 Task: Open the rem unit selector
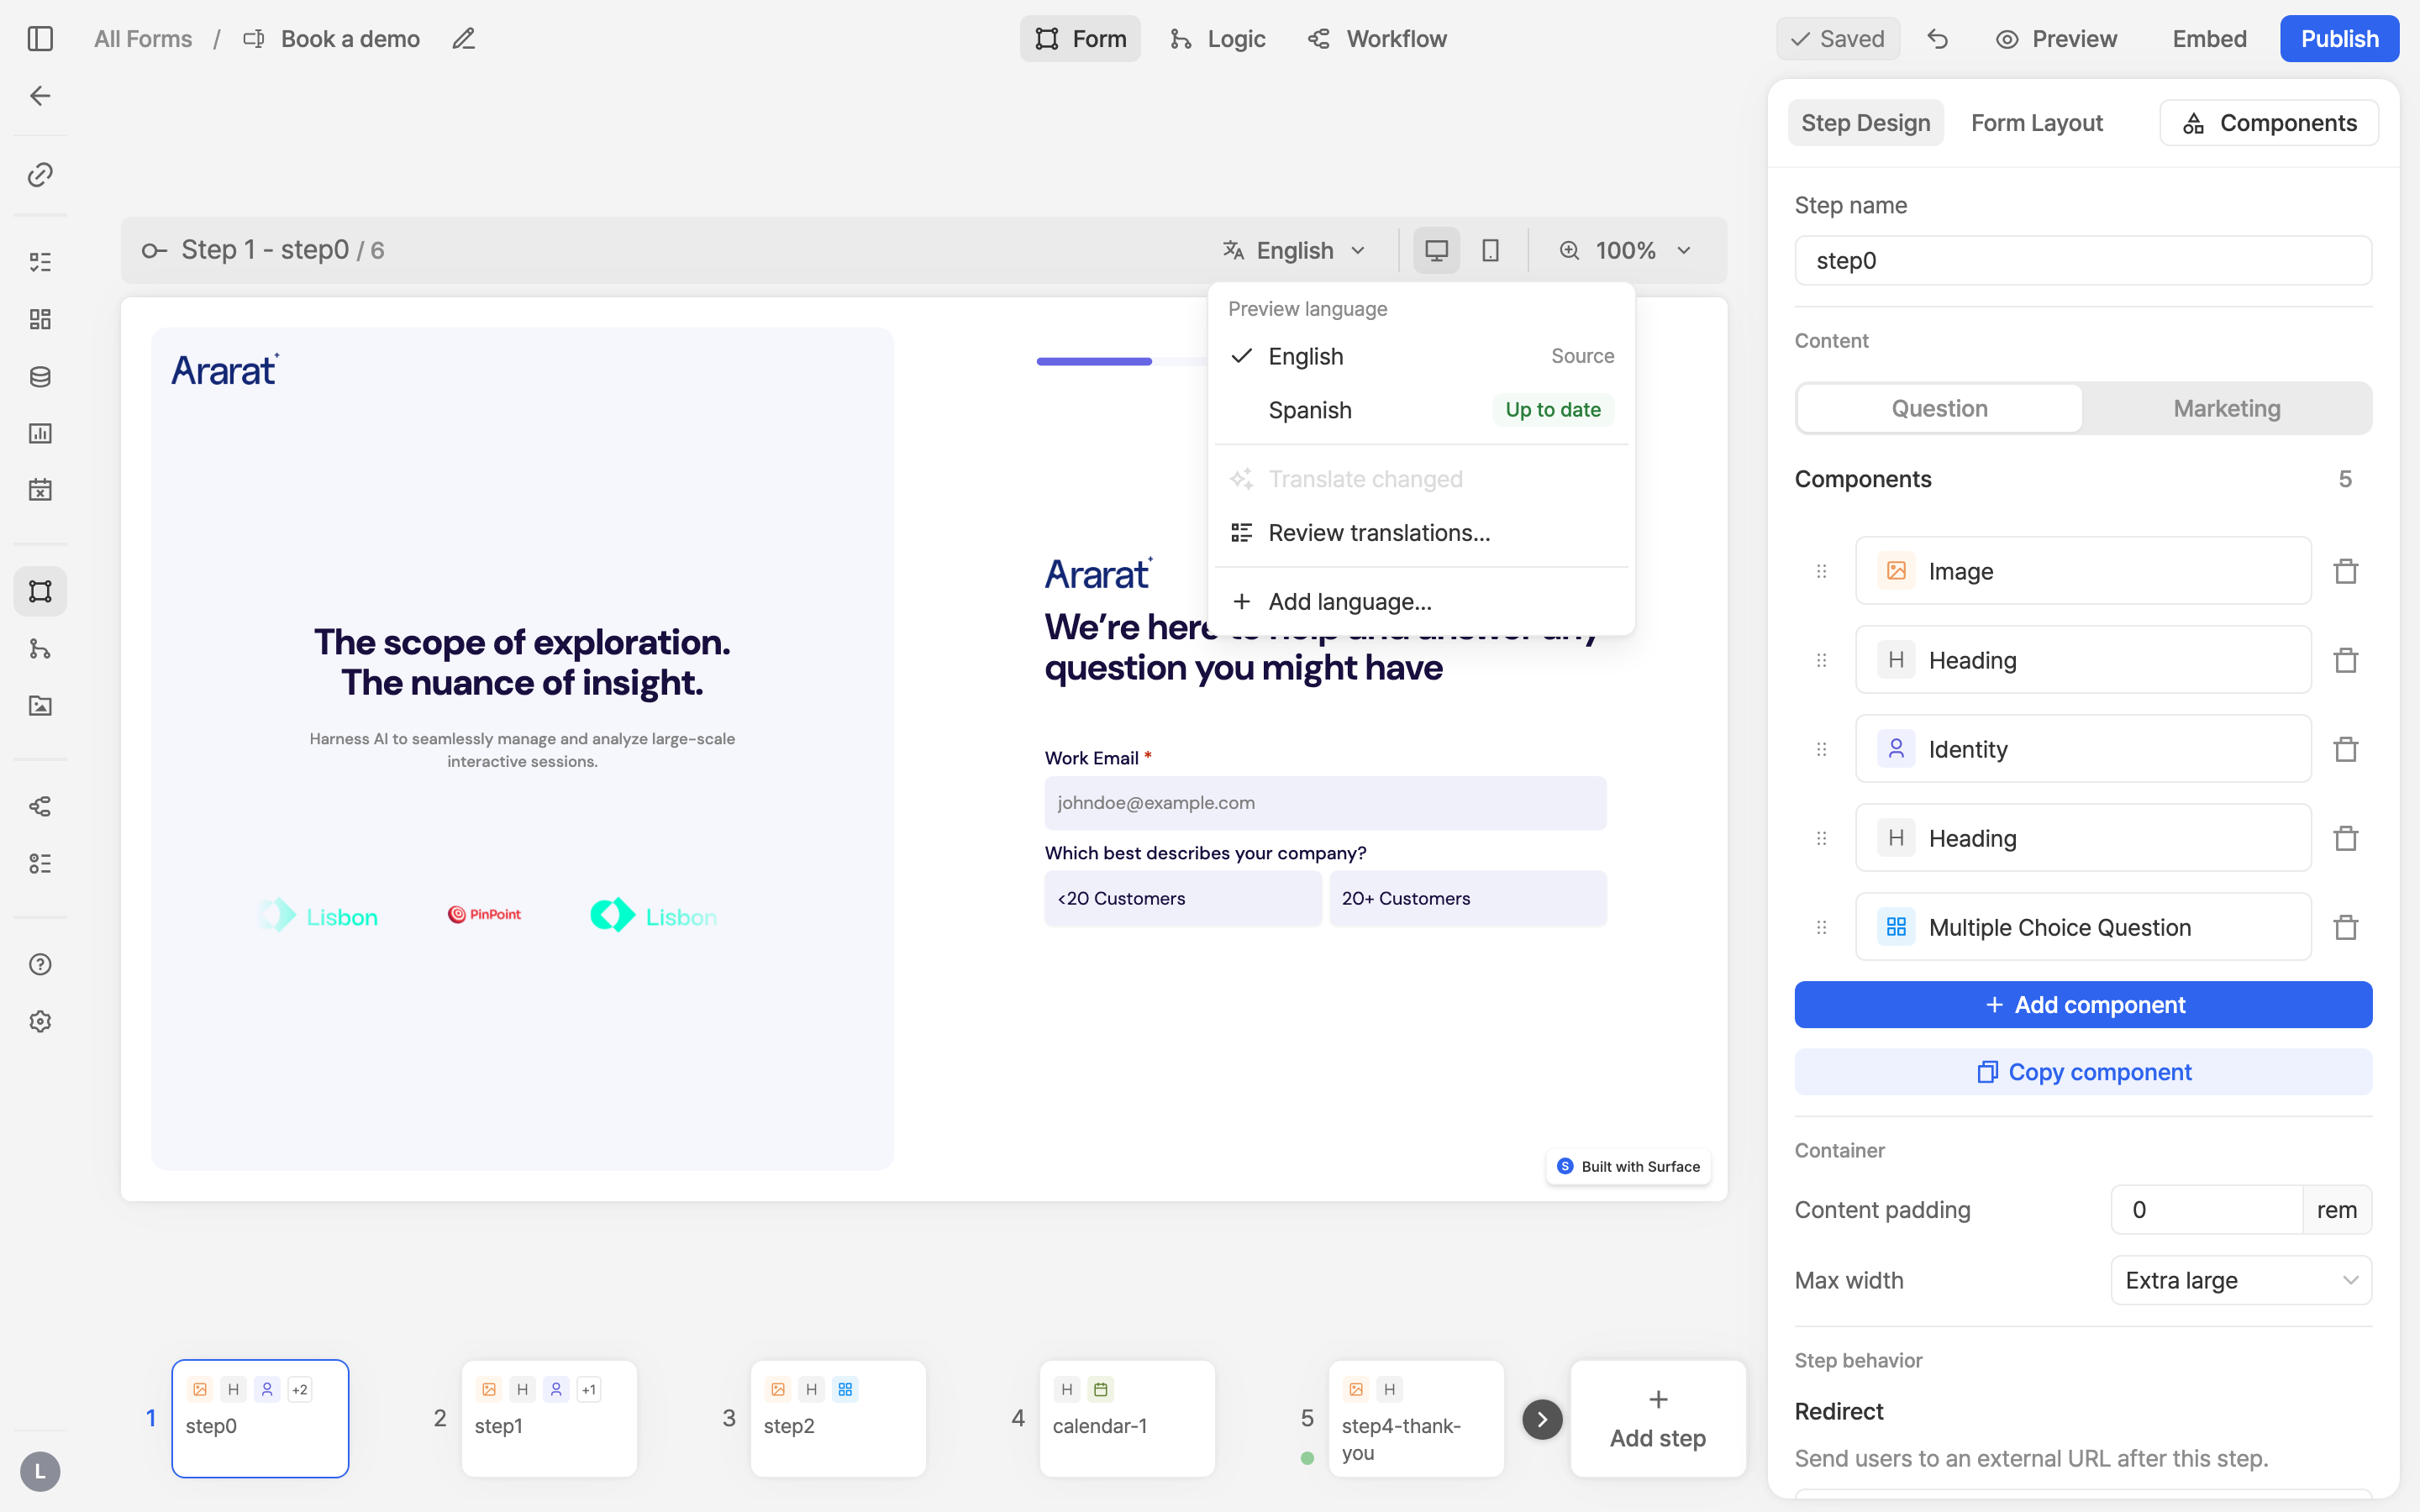(x=2337, y=1210)
